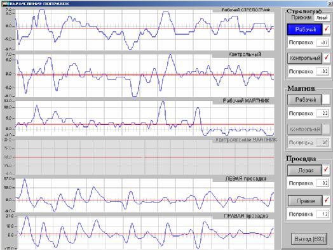Uncheck the box beside Правая
333x250 pixels.
point(327,201)
